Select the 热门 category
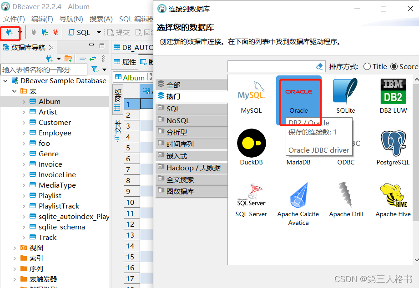Viewport: 419px width, 288px height. pos(192,97)
